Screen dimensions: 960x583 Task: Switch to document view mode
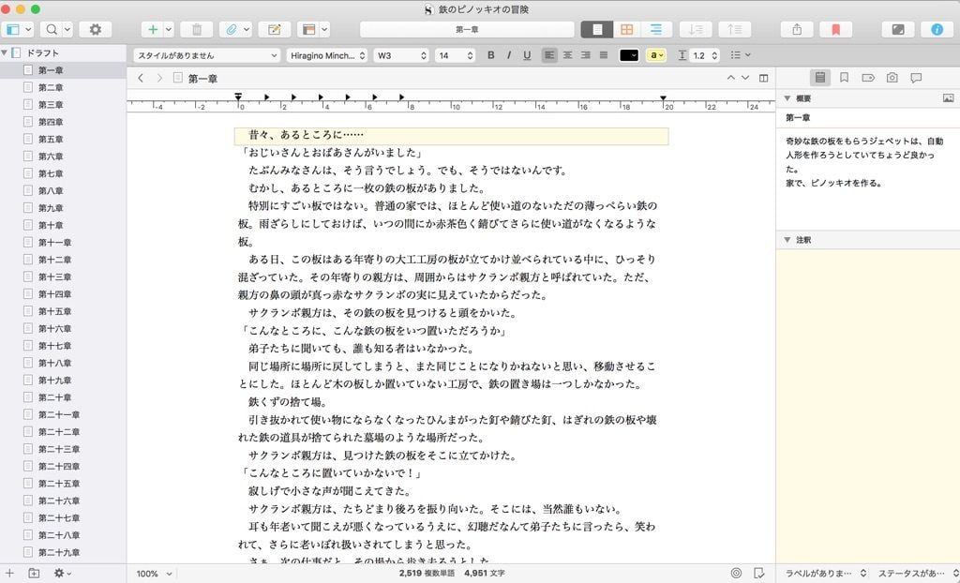597,29
